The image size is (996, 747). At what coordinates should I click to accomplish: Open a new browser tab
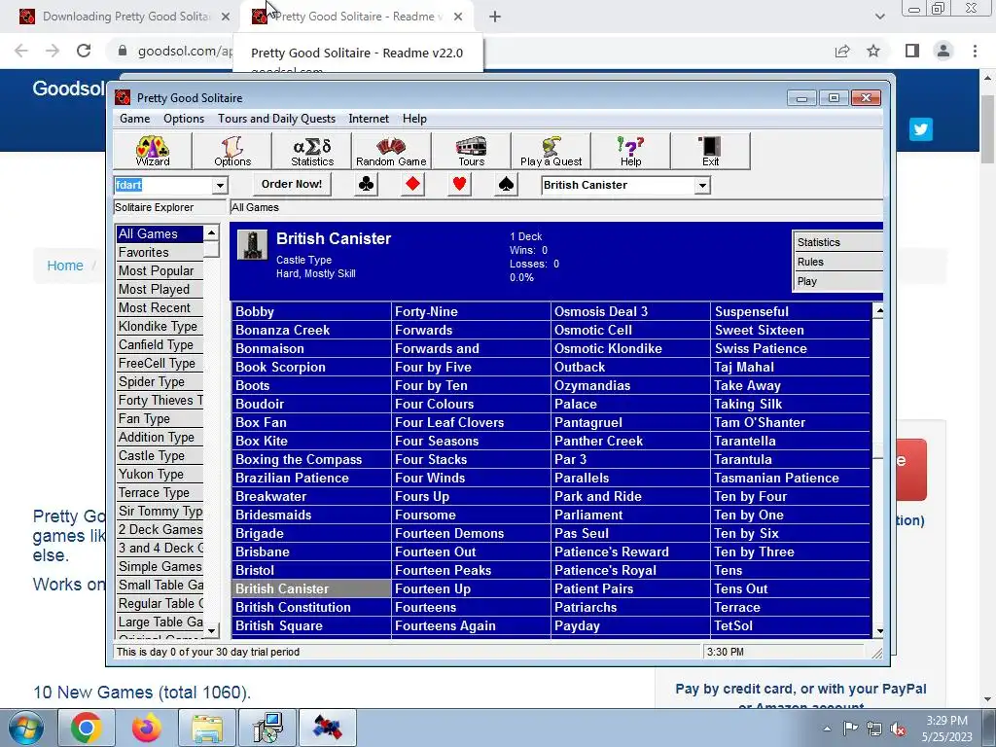(495, 17)
